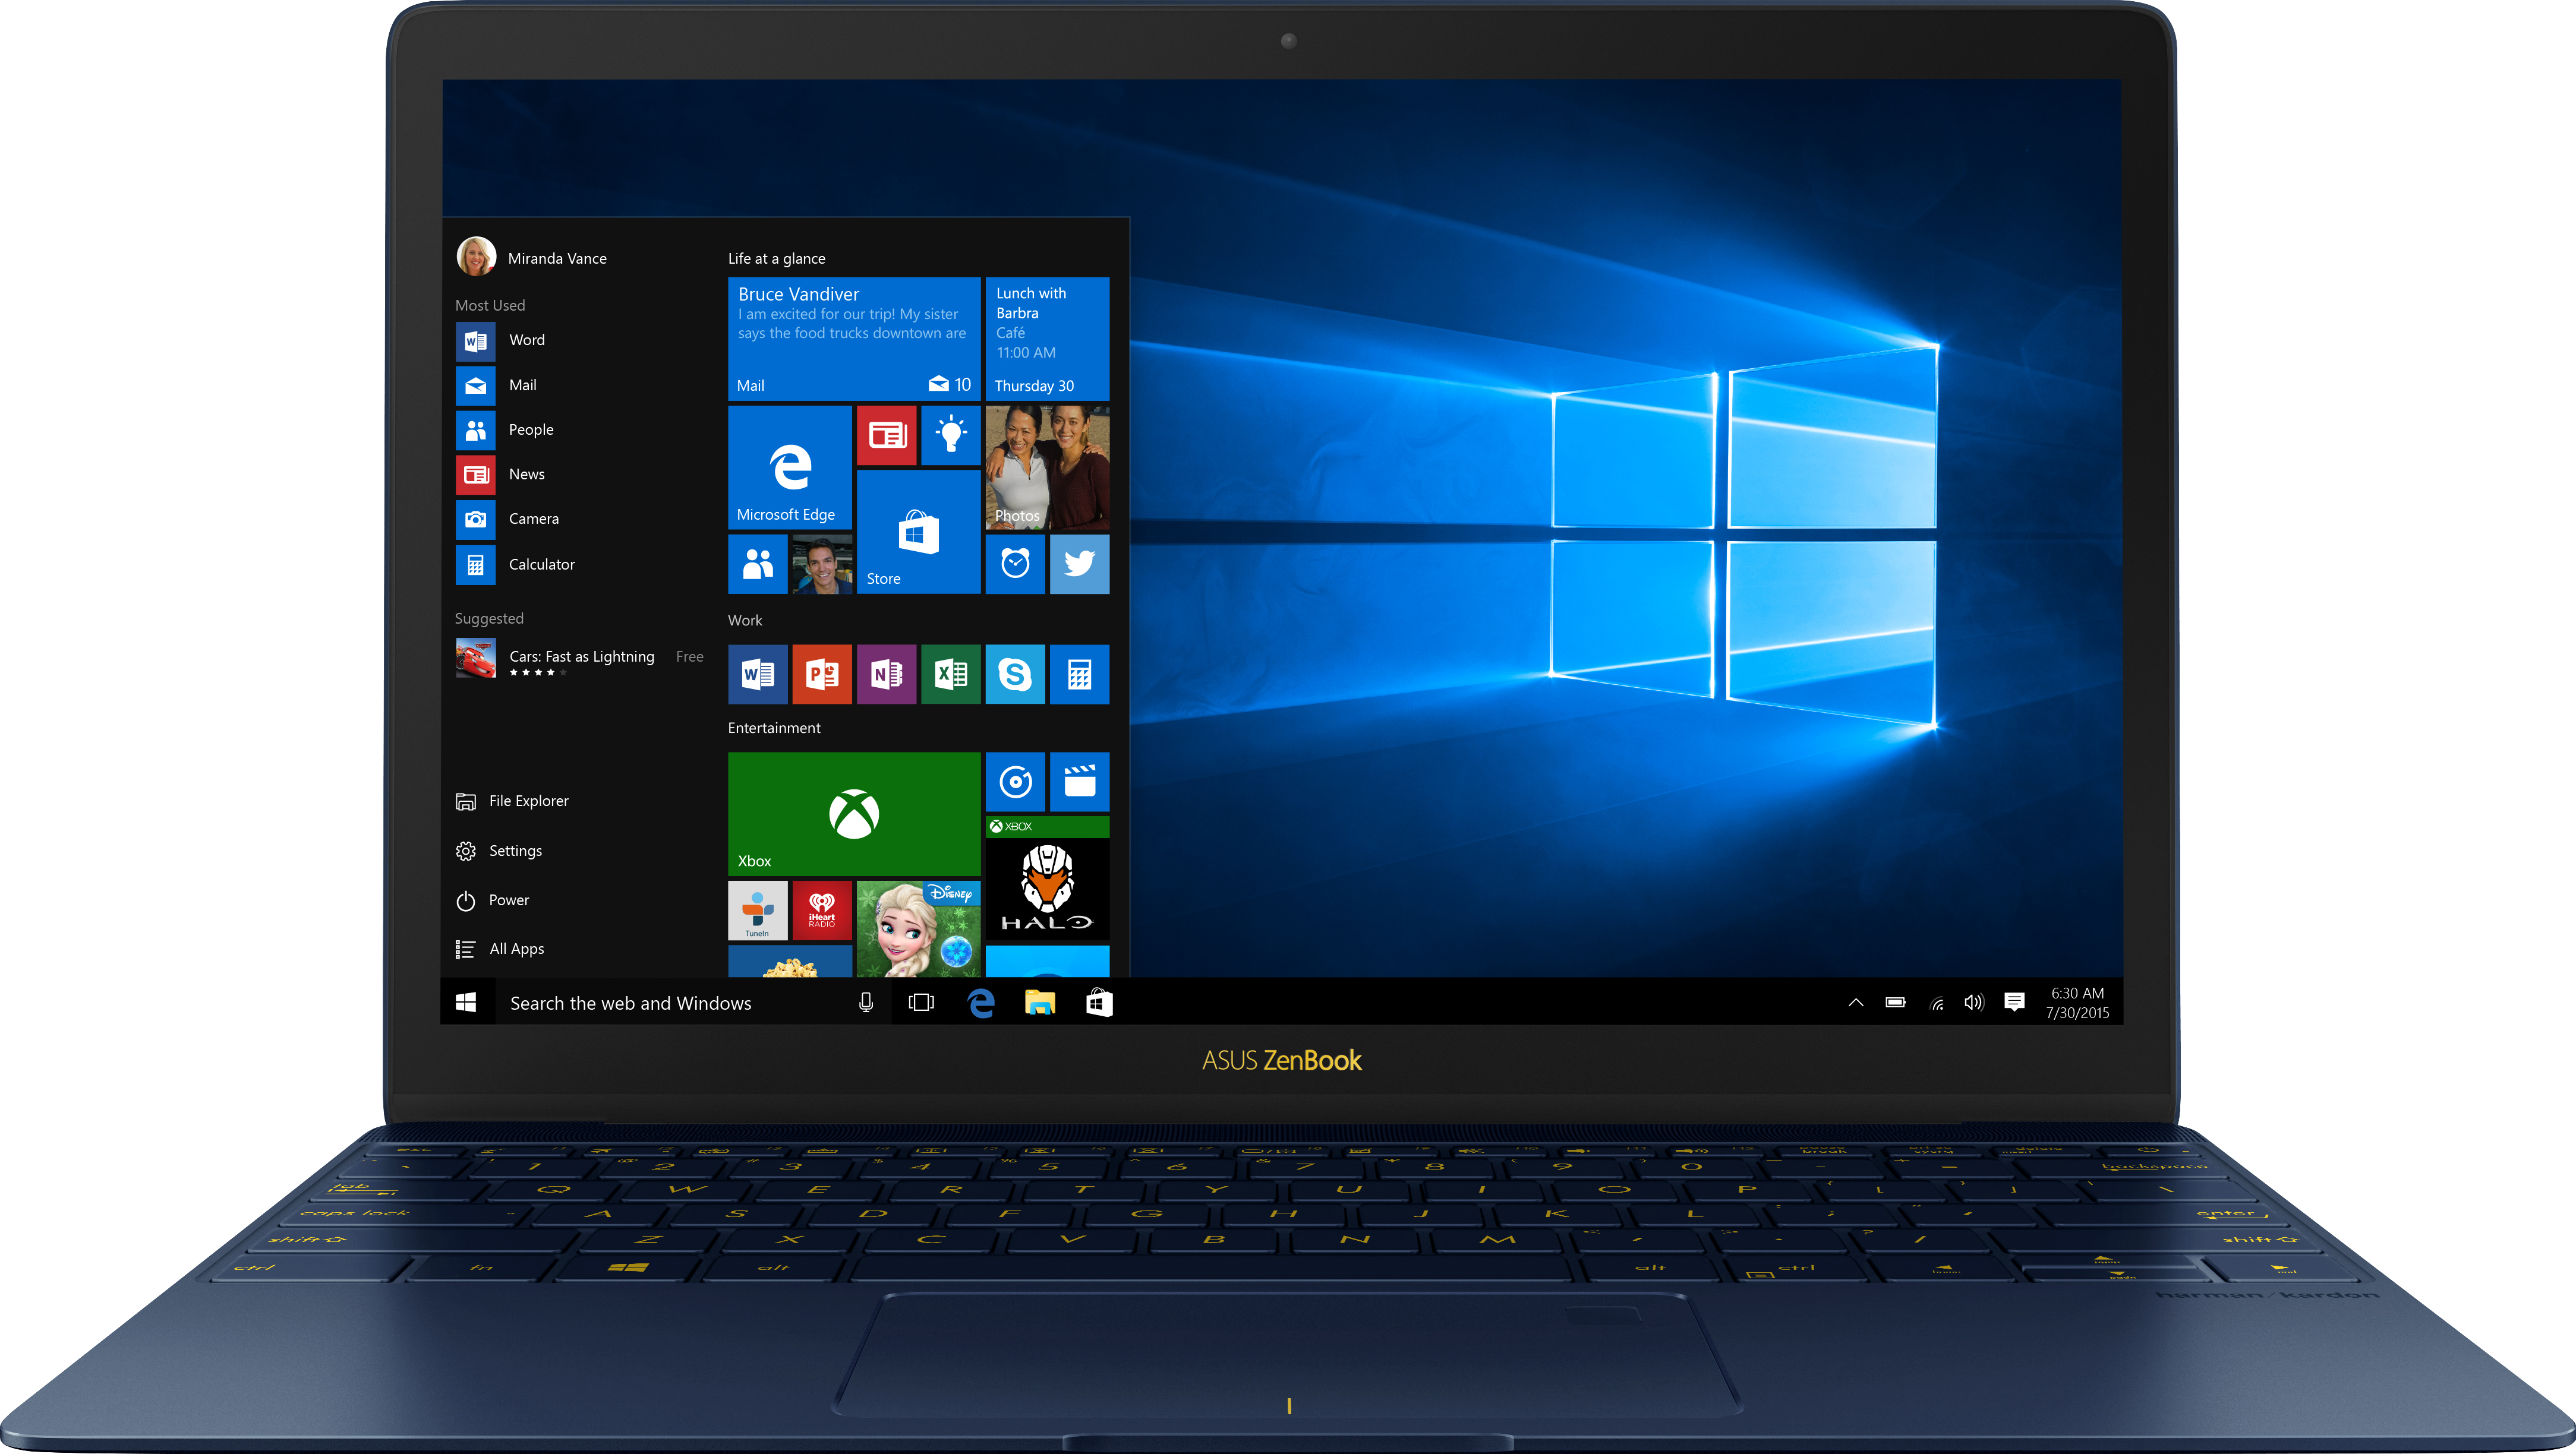This screenshot has height=1454, width=2576.
Task: Open the Mail tile from Bruce Vandiver
Action: [853, 339]
